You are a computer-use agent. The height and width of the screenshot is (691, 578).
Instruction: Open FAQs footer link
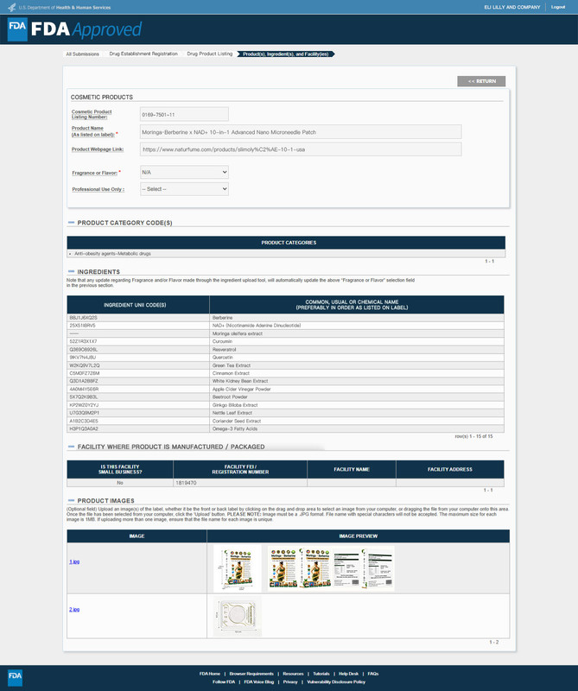(373, 674)
